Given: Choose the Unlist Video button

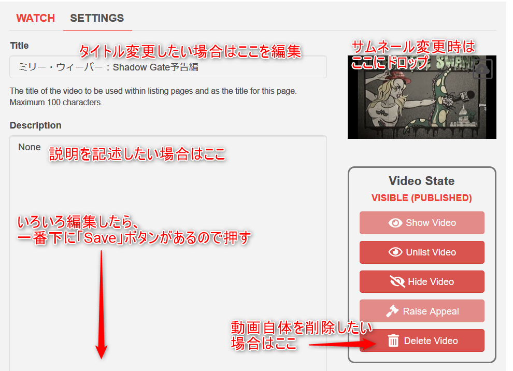Looking at the screenshot, I should pos(422,252).
